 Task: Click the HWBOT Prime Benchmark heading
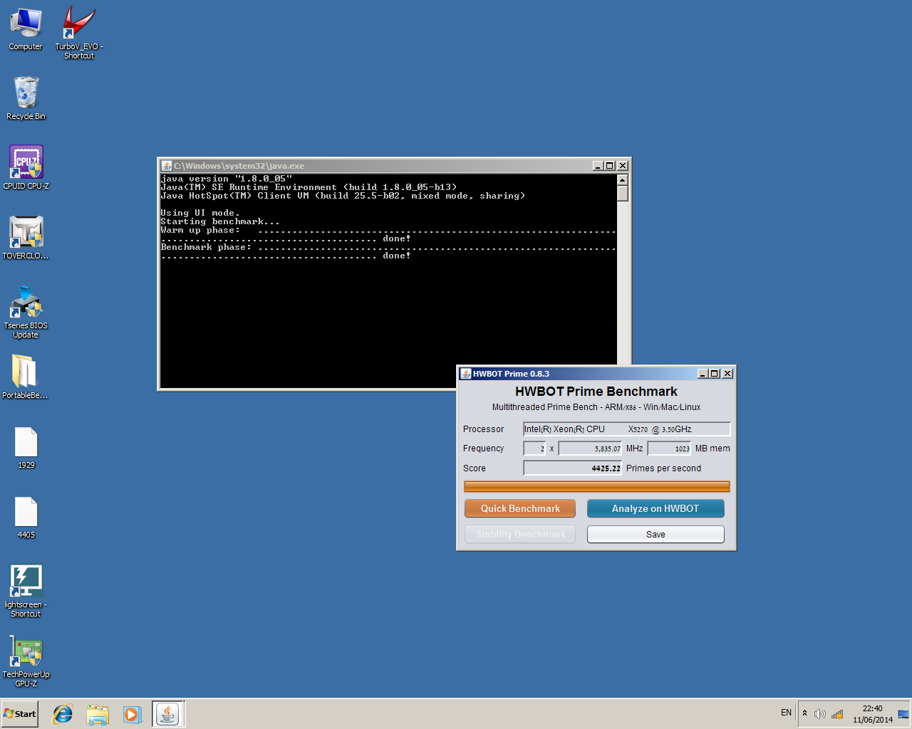(x=596, y=392)
